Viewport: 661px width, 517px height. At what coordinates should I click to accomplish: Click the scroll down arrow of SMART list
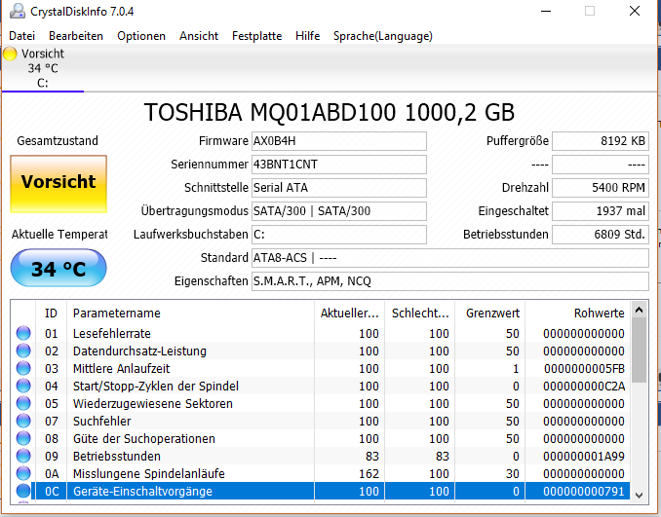[x=640, y=496]
